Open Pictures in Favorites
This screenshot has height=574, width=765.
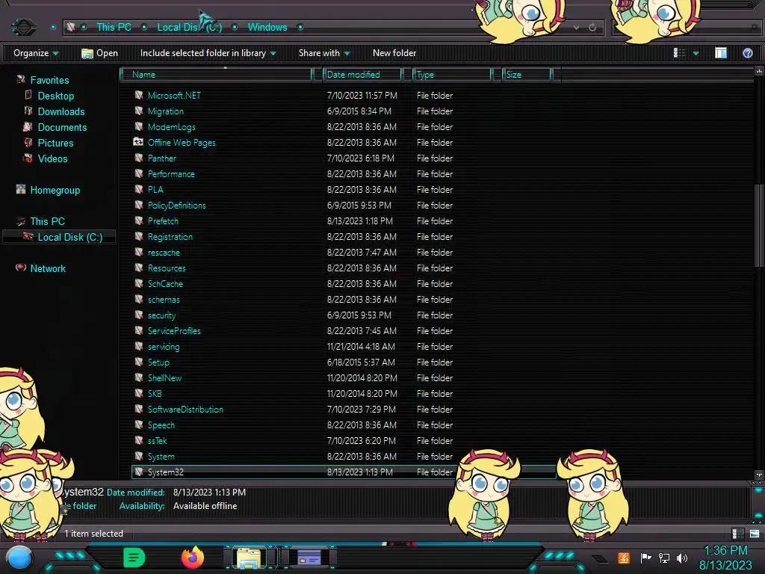pyautogui.click(x=55, y=143)
